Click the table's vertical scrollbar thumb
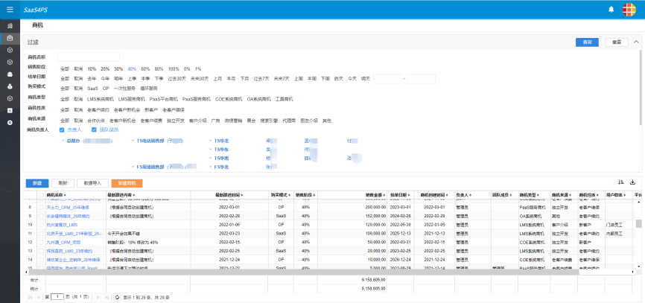The width and height of the screenshot is (645, 303). tap(639, 223)
